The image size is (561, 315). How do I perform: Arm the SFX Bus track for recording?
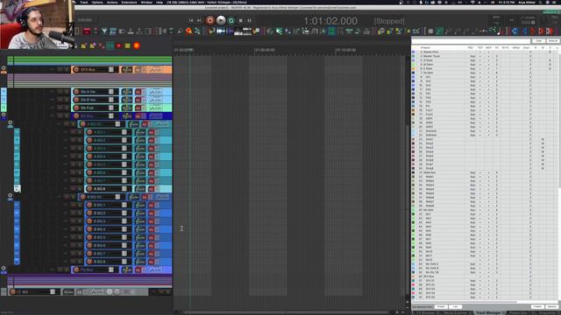pos(76,70)
